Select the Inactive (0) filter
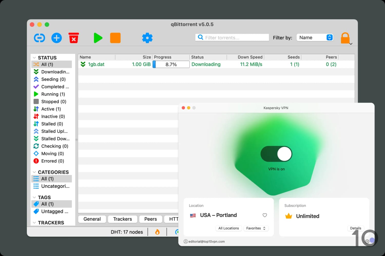 [52, 116]
